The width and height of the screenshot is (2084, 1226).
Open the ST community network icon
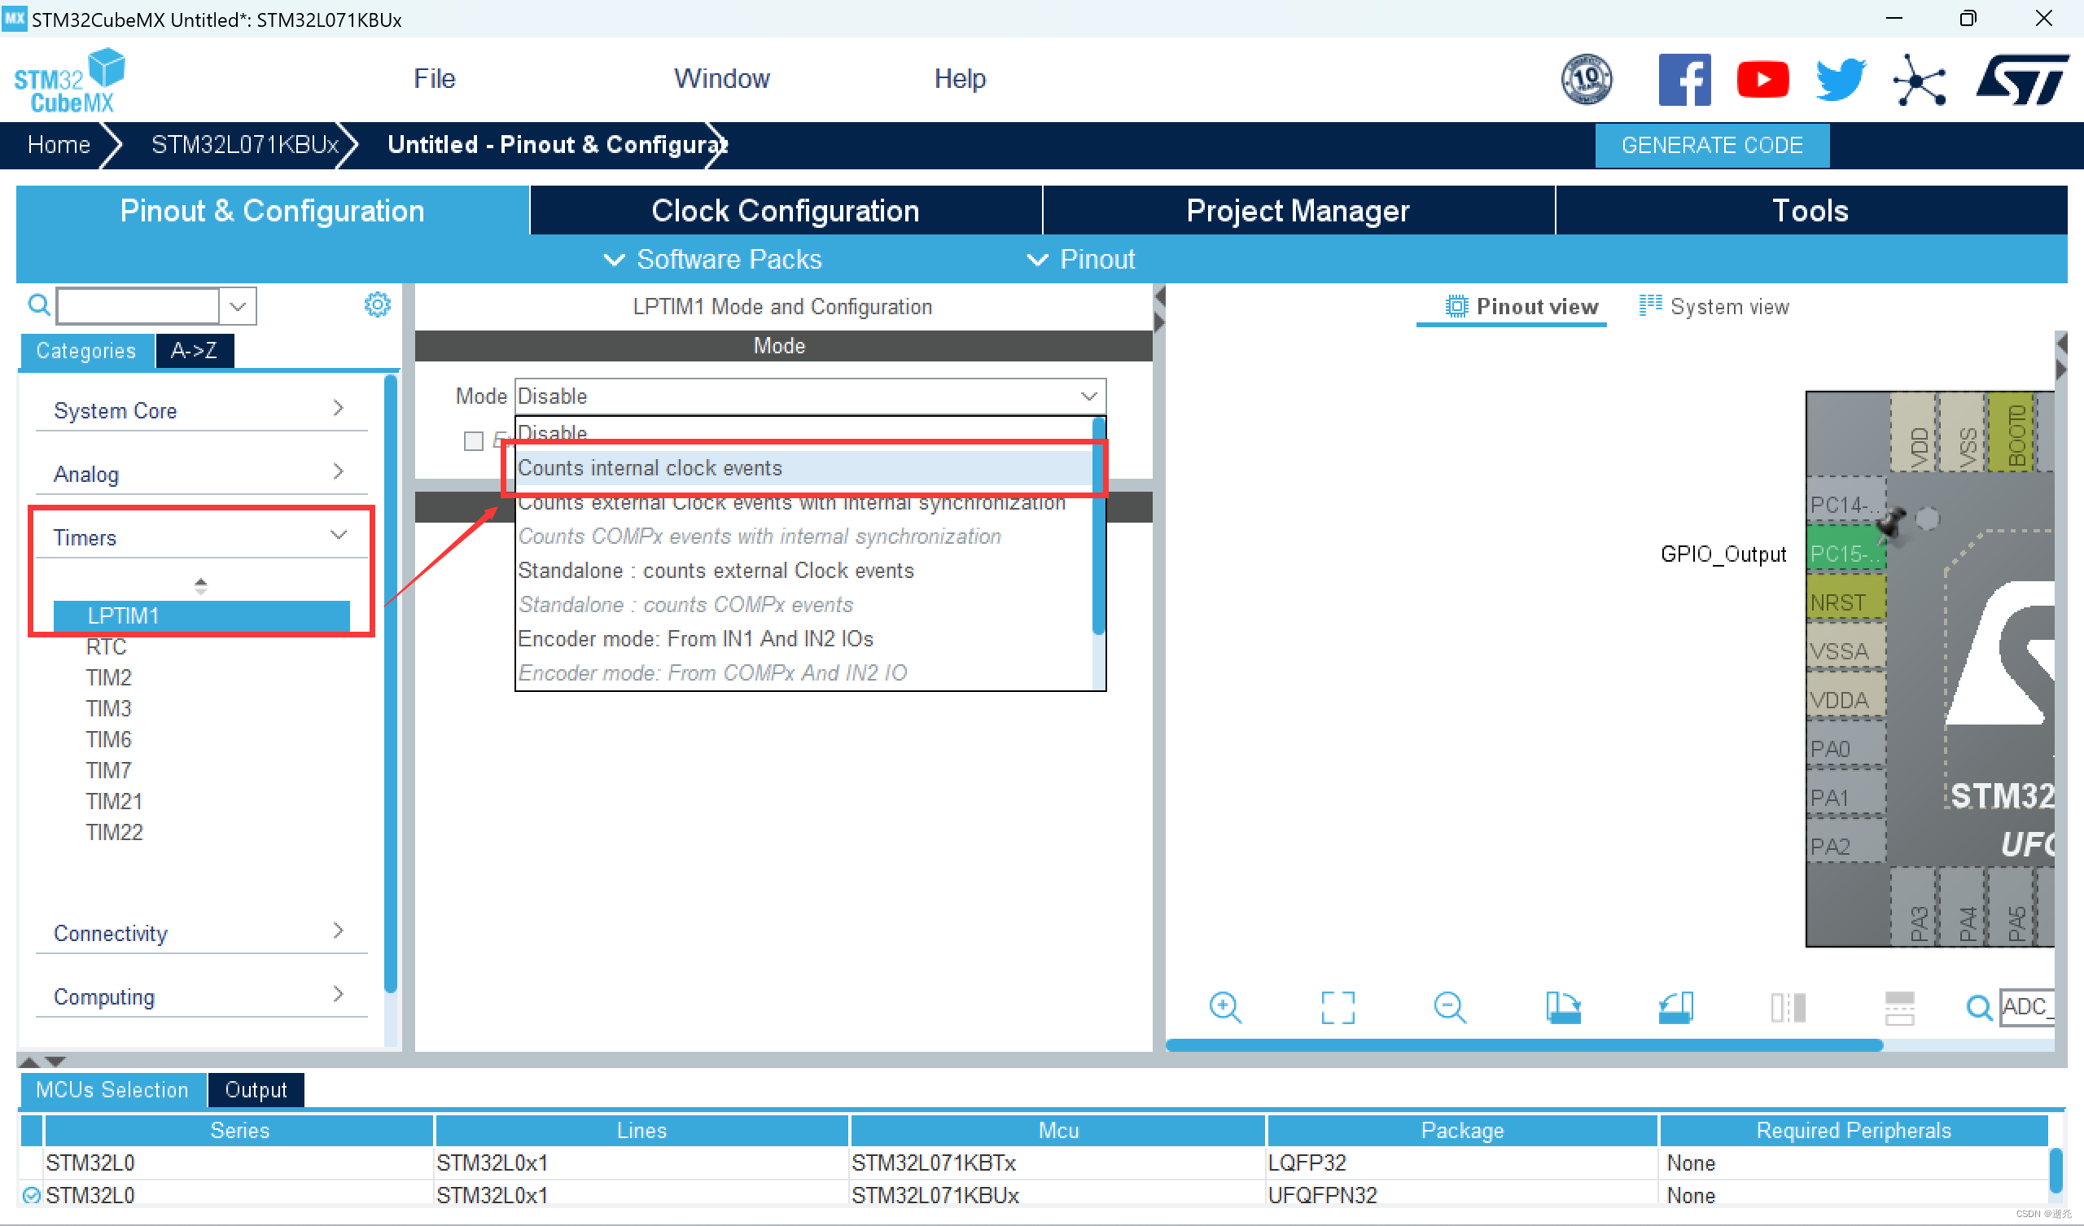point(1919,81)
